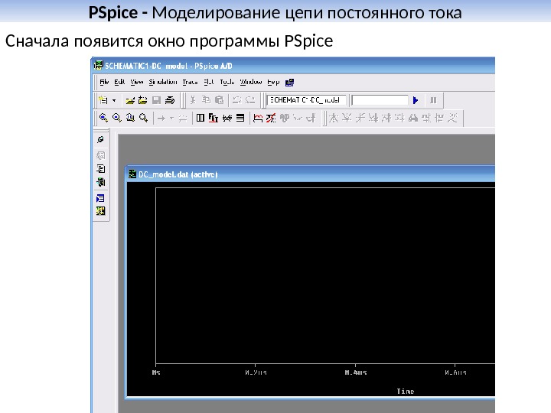Click the greyed second icon in left sidebar
Screen dimensions: 551x413
point(100,155)
